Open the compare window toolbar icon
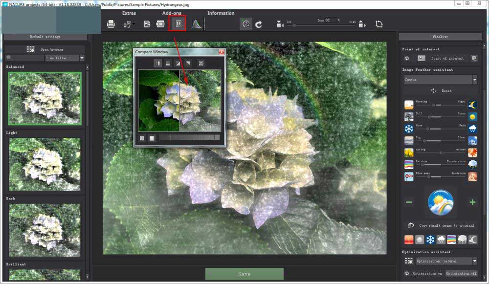Viewport: 489px width, 284px height. click(178, 24)
